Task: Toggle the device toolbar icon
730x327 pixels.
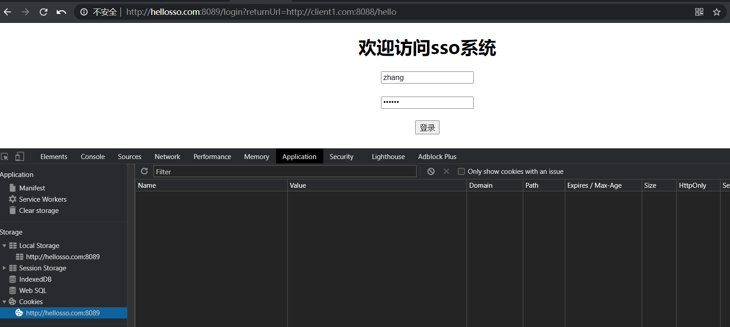Action: pos(19,156)
